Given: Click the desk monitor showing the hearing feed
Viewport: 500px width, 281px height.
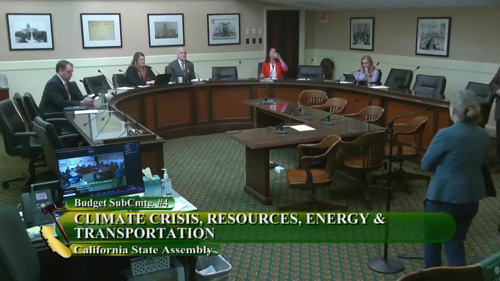Looking at the screenshot, I should (x=99, y=169).
